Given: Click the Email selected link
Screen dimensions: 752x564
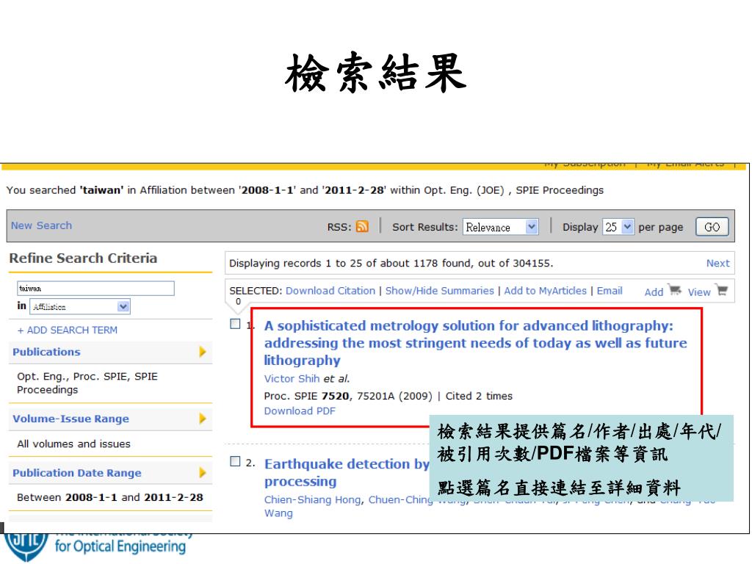Looking at the screenshot, I should [610, 291].
